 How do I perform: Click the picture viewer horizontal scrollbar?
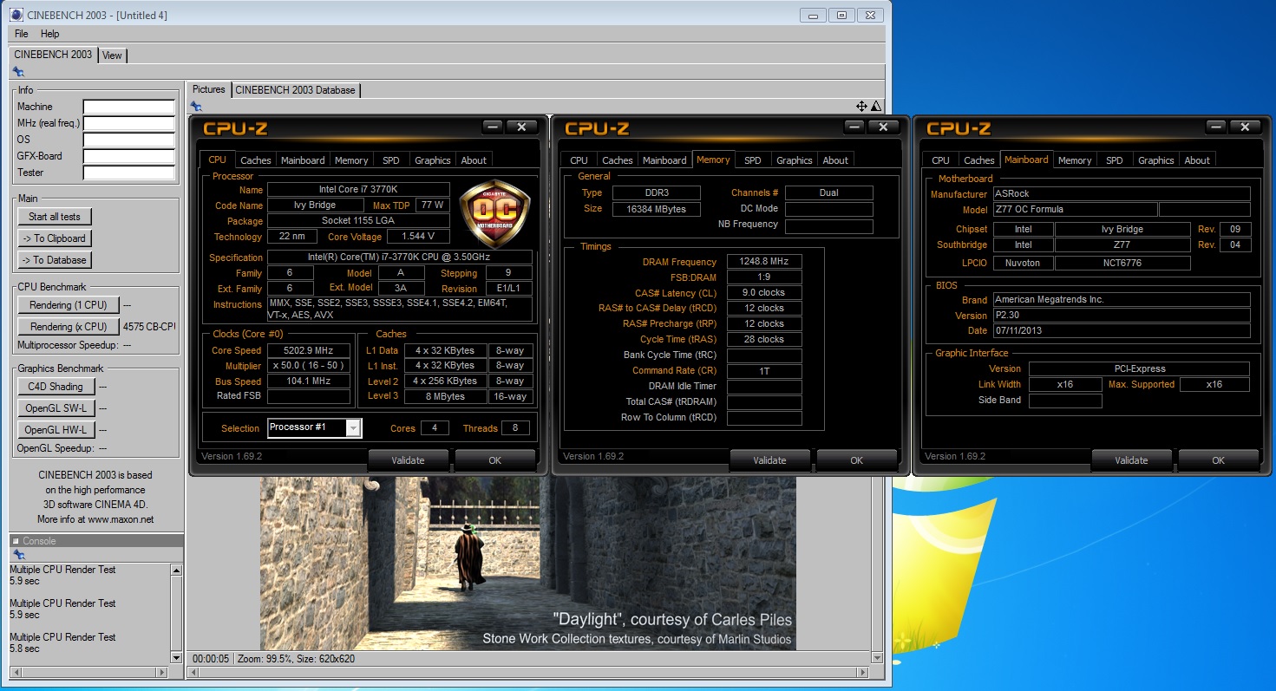pyautogui.click(x=529, y=673)
